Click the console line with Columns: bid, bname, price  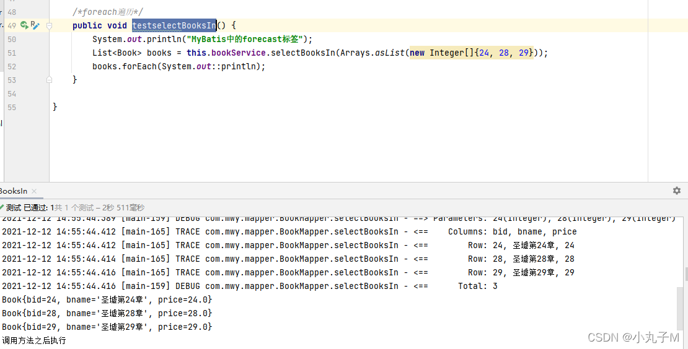289,231
